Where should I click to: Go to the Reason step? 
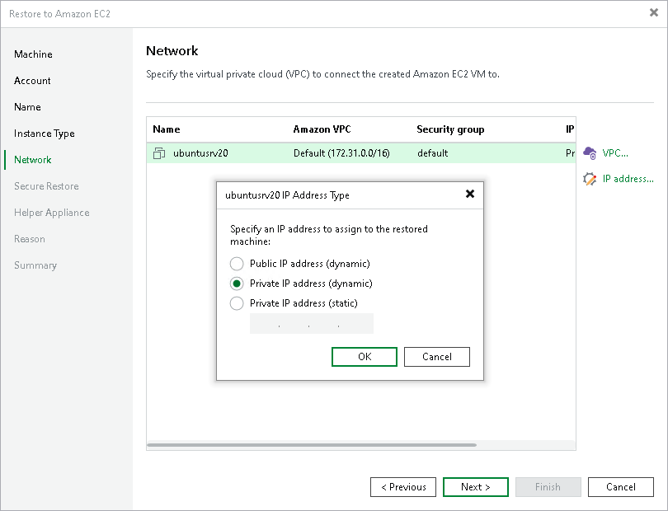[30, 239]
